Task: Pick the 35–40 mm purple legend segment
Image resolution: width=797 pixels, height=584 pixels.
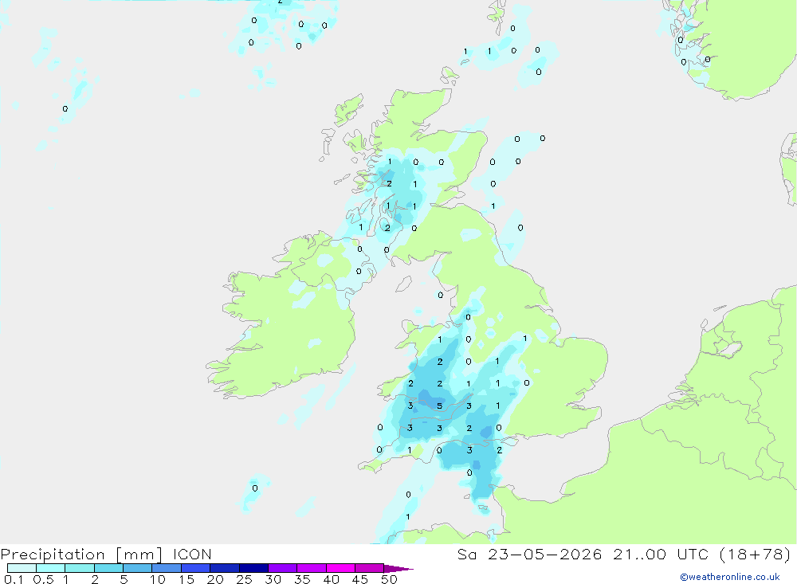Action: (312, 568)
